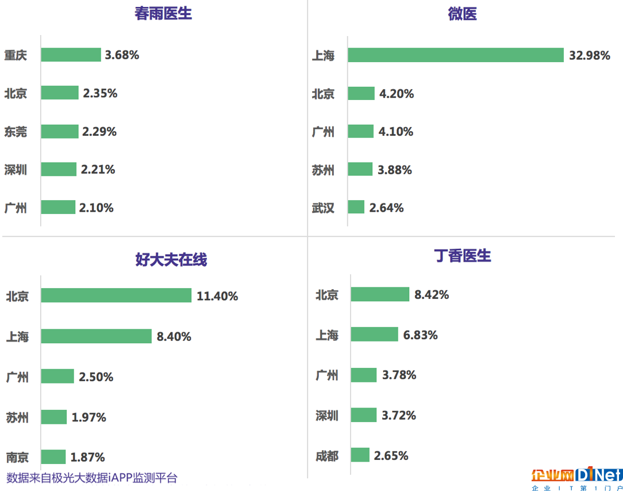Click the 广州 4.10% bar in 微医

[361, 131]
